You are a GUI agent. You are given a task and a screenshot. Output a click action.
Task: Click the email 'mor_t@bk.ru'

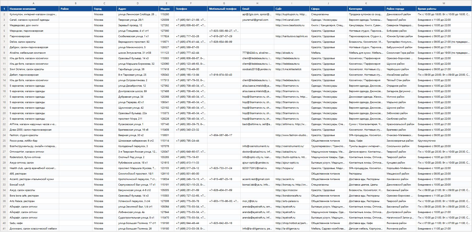257,201
